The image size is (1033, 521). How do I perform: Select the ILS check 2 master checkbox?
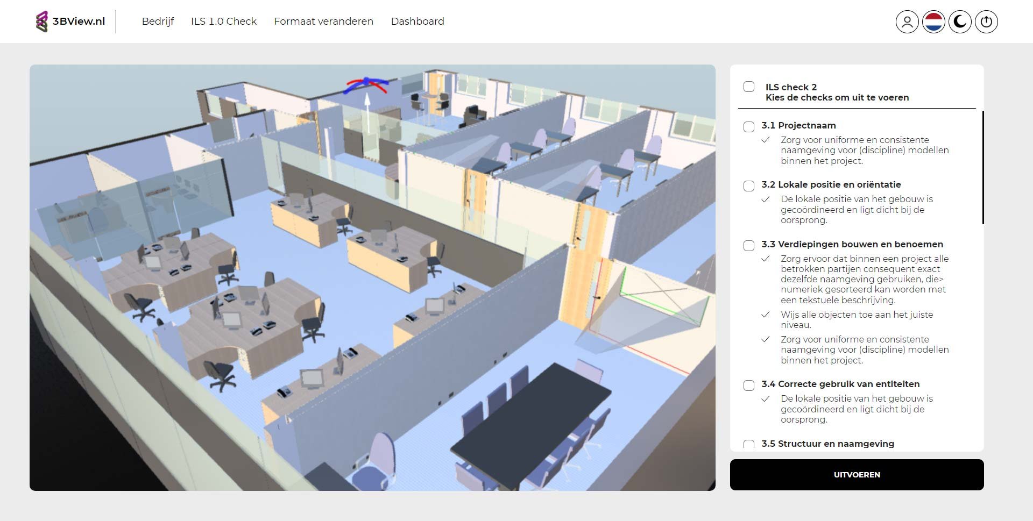748,87
